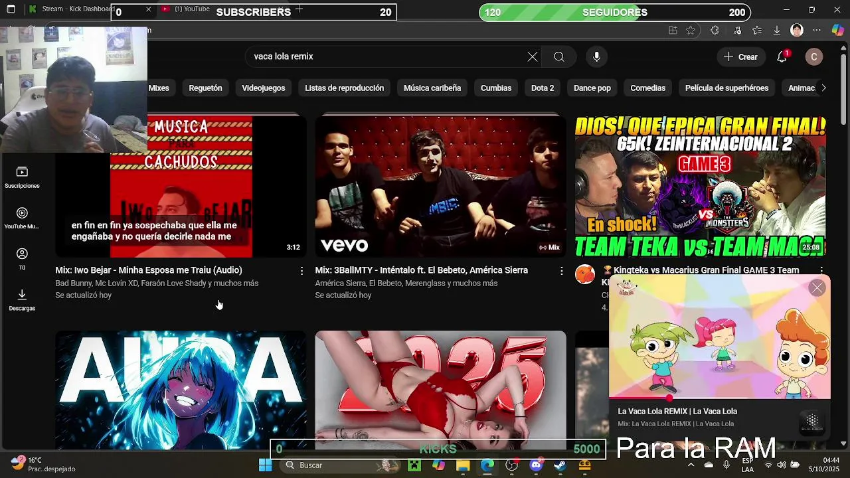850x478 pixels.
Task: Open File Explorer from the taskbar
Action: click(x=463, y=465)
